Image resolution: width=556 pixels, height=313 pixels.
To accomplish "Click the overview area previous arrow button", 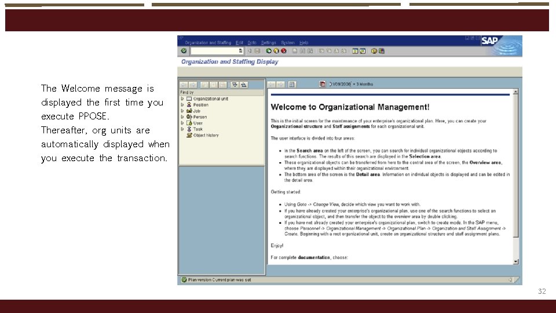I will pos(271,85).
